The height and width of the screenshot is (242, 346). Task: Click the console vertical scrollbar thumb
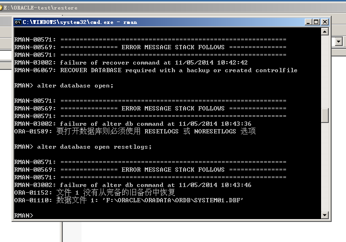click(324, 115)
